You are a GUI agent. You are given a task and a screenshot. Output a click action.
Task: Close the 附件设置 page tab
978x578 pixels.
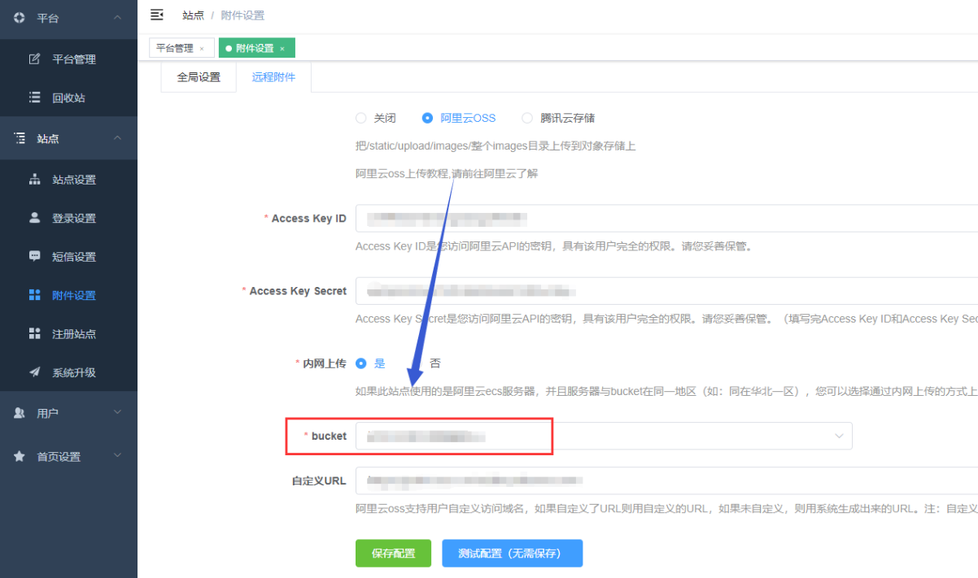click(282, 49)
